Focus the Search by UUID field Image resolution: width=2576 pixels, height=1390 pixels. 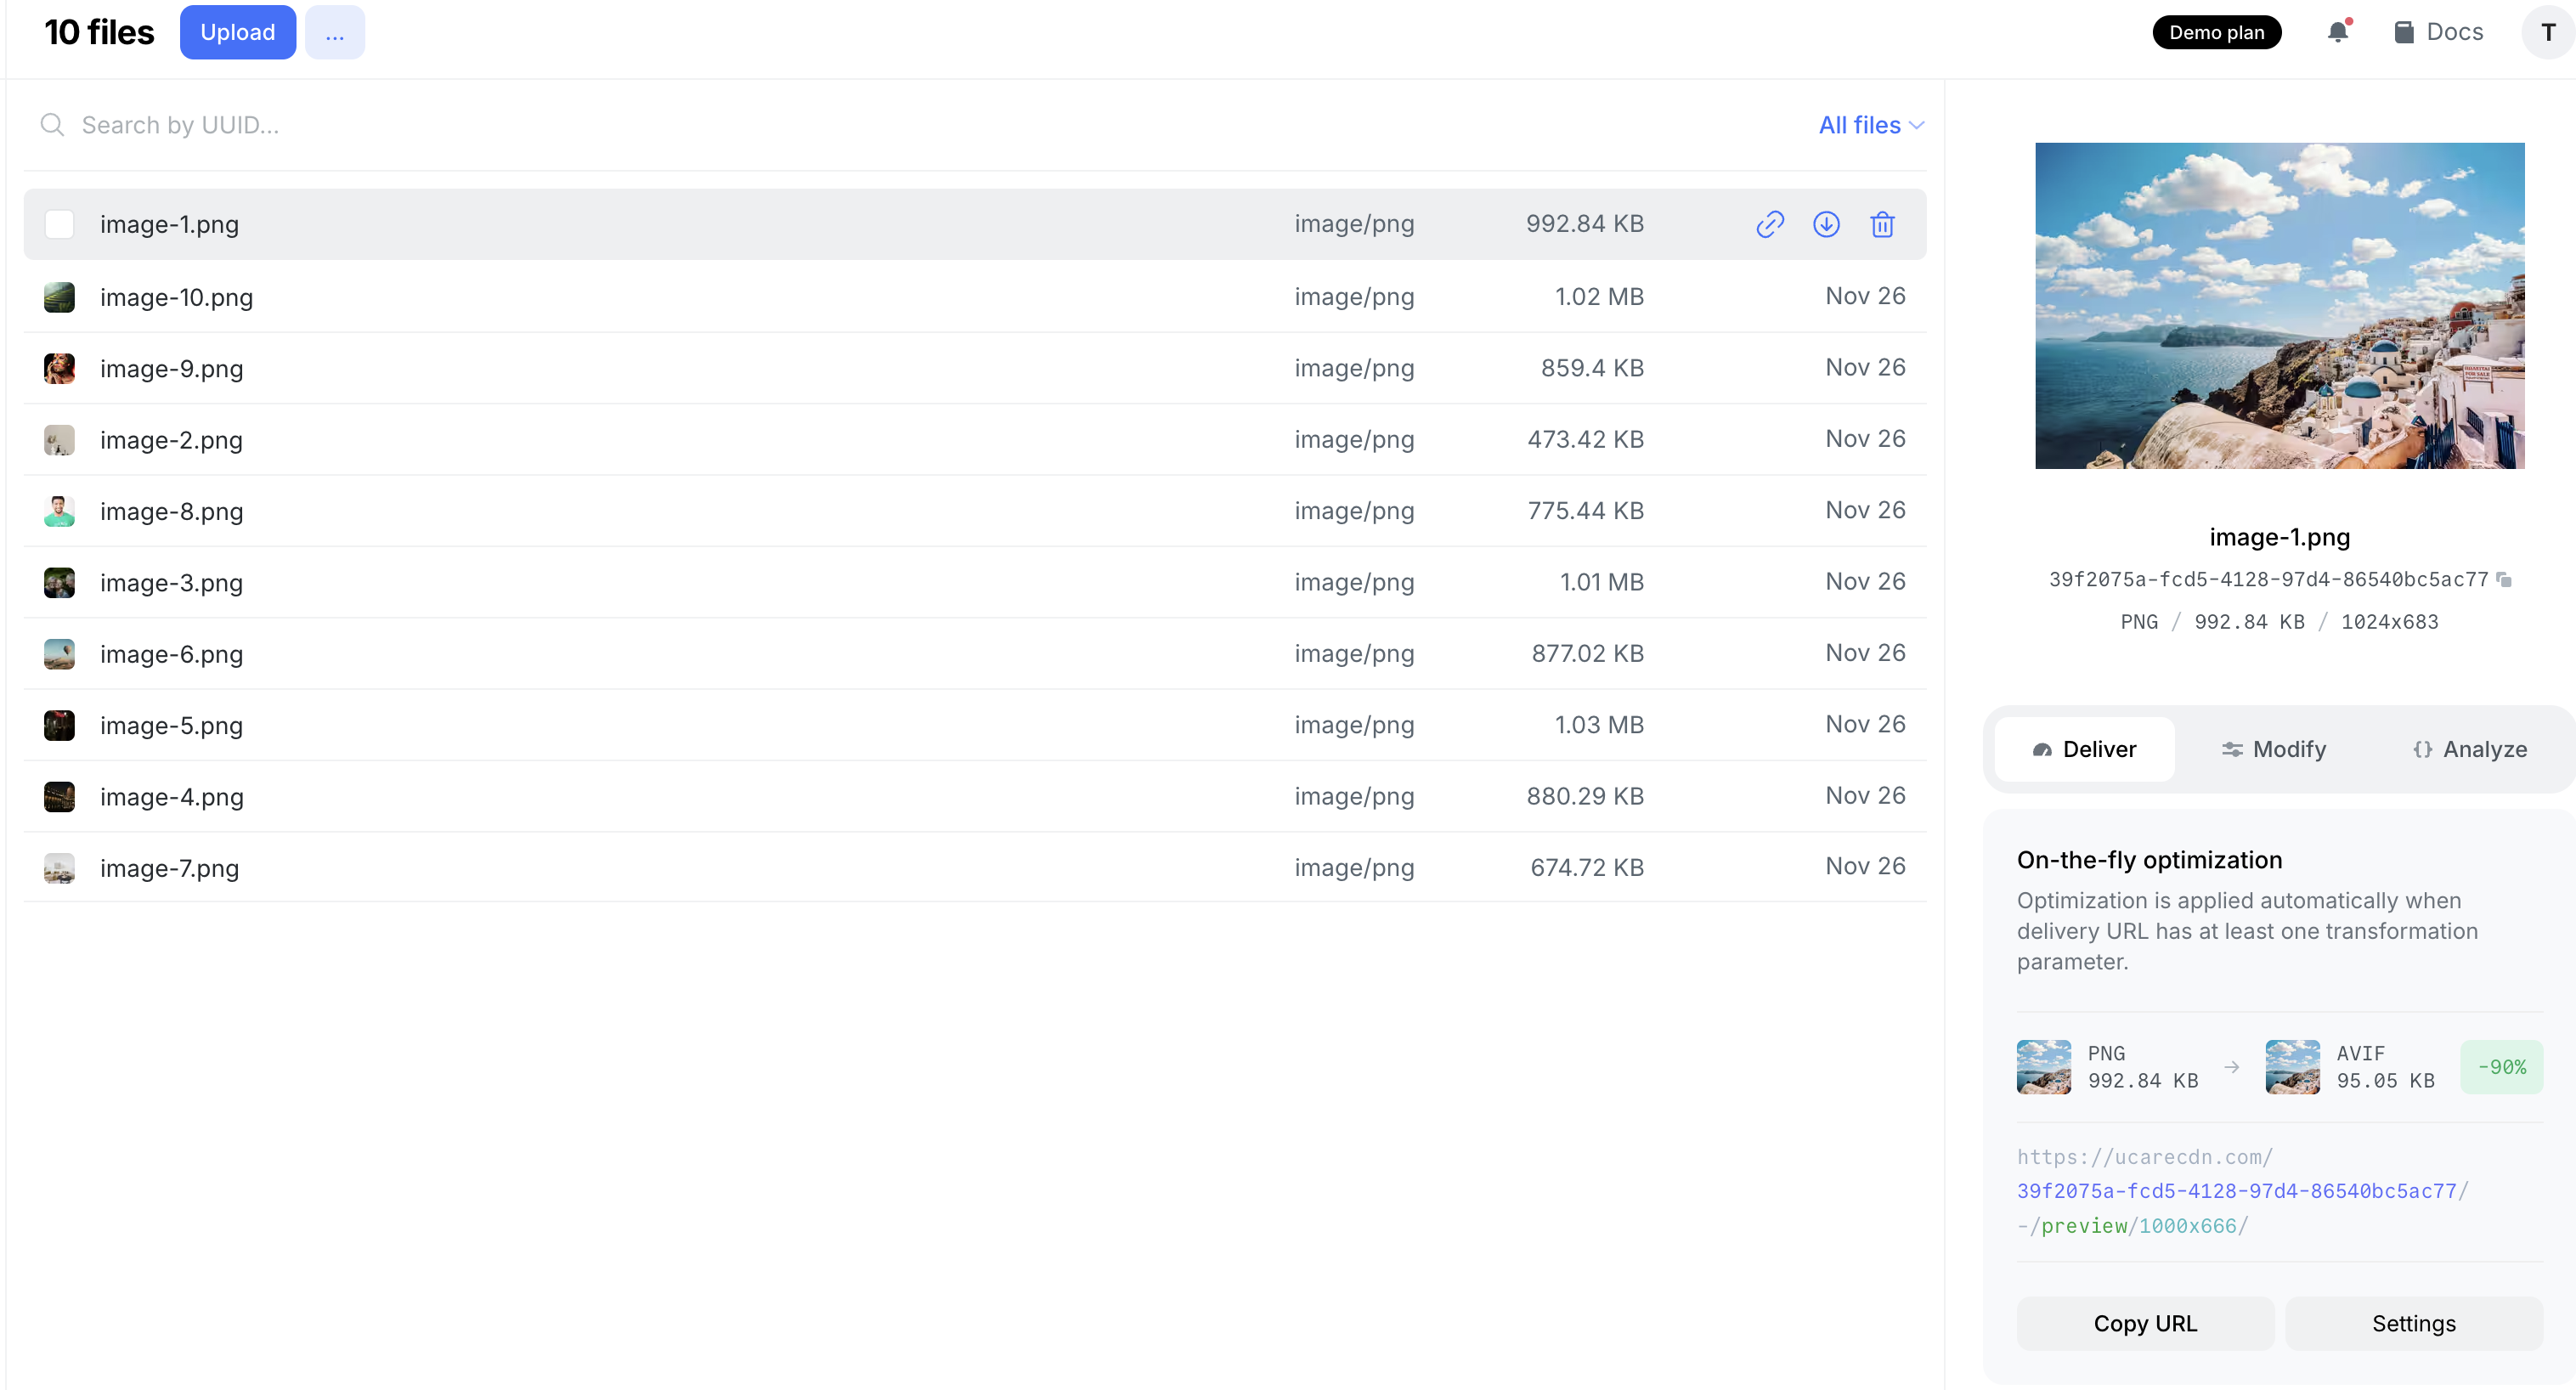[600, 125]
